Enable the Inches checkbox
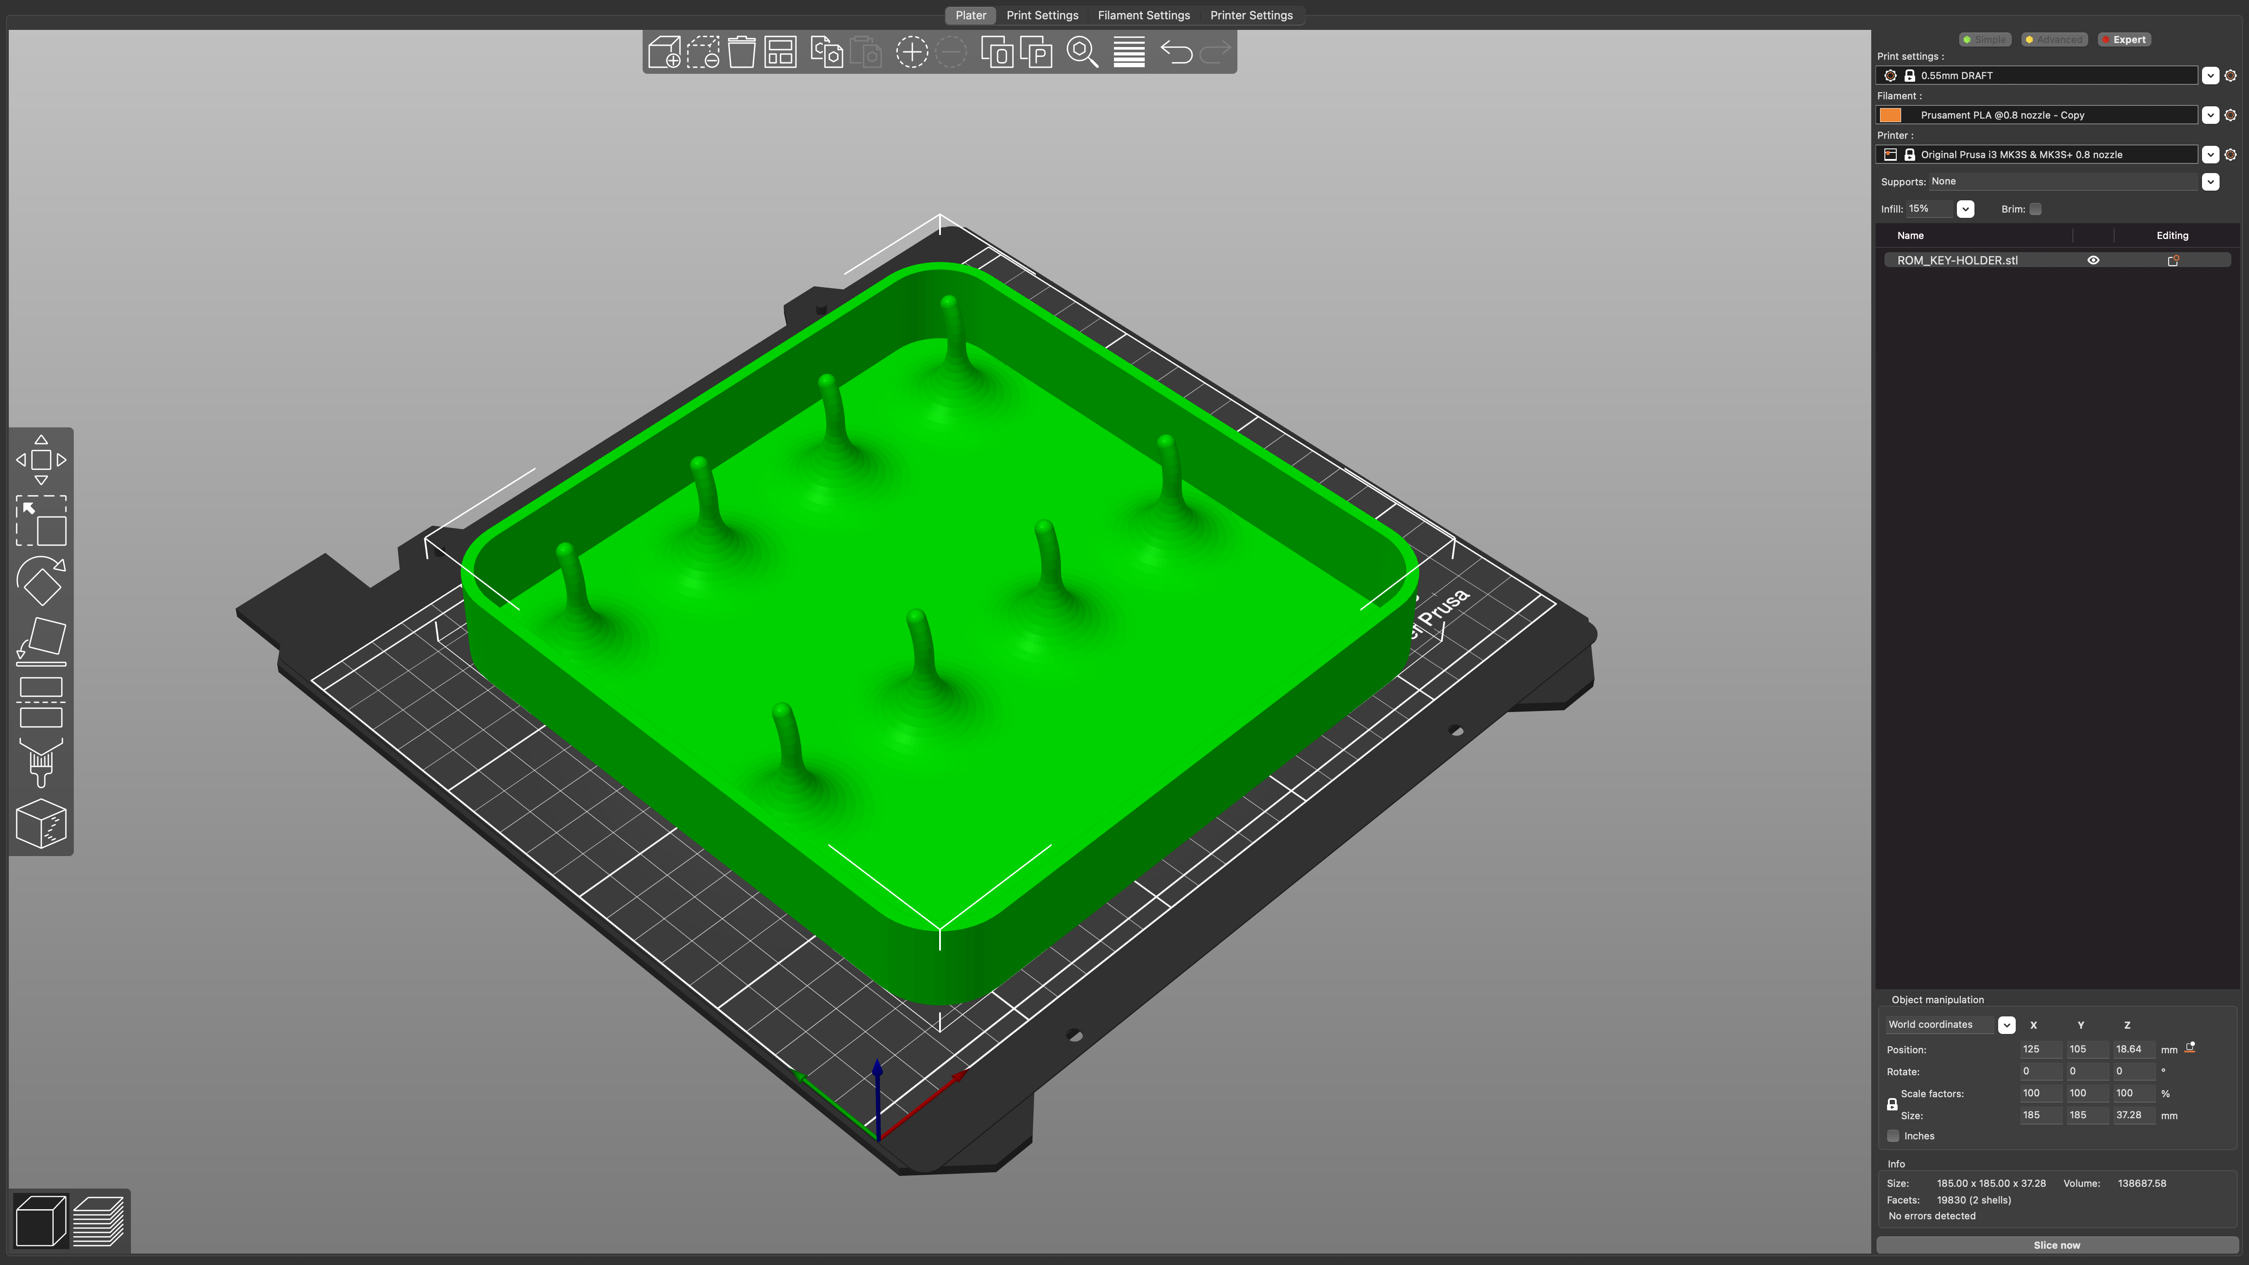Image resolution: width=2249 pixels, height=1265 pixels. [1893, 1136]
